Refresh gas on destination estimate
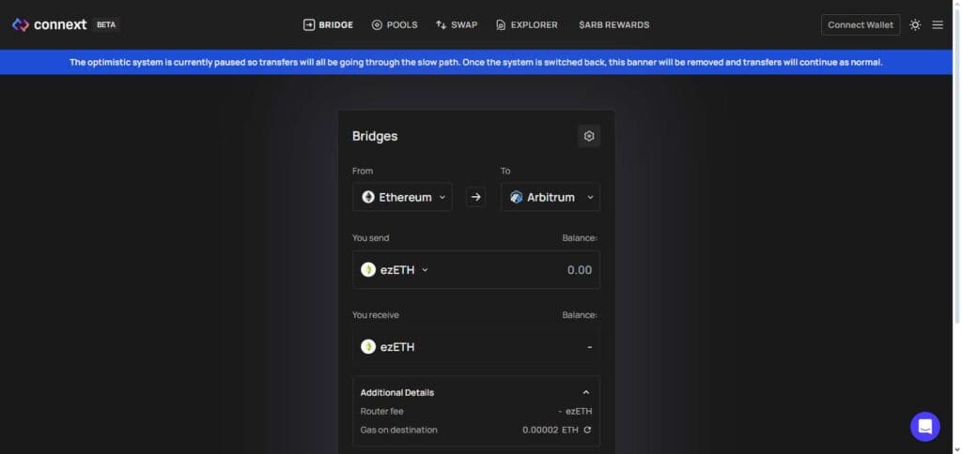Image resolution: width=962 pixels, height=454 pixels. tap(587, 431)
